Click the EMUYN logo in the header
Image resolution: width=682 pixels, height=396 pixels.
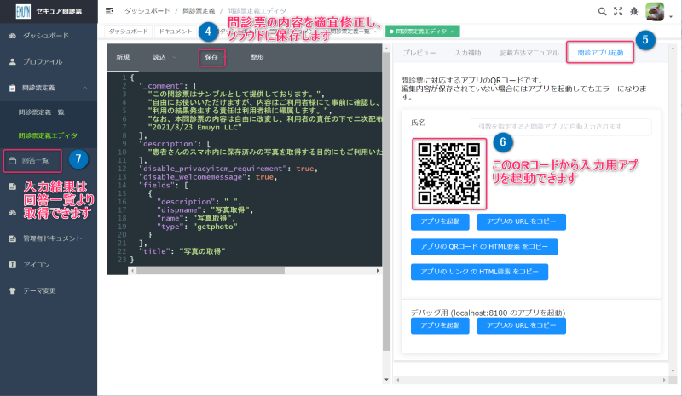23,11
